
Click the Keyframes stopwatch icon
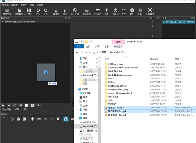point(115,12)
